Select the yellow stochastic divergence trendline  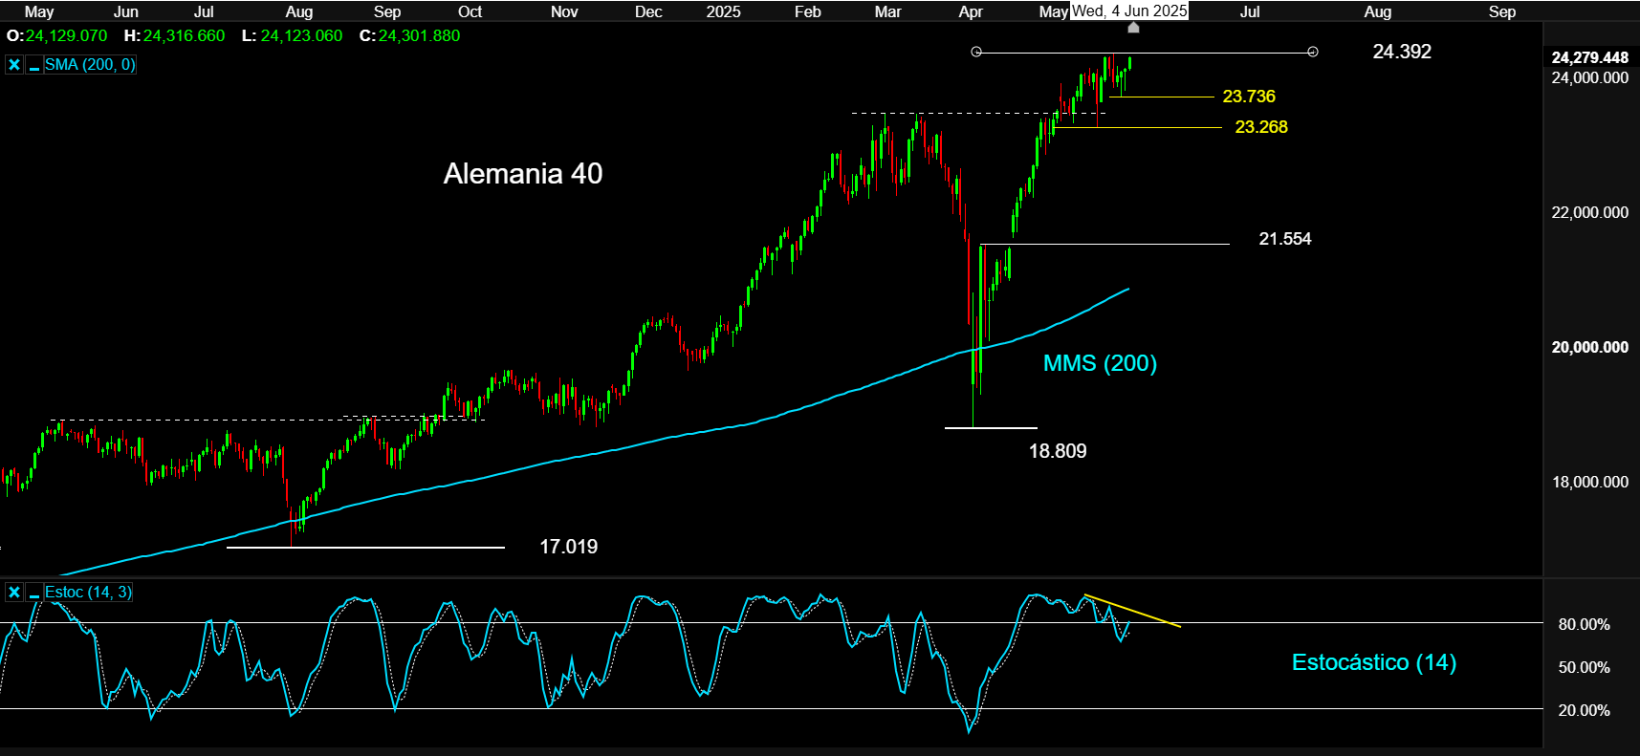tap(1133, 611)
